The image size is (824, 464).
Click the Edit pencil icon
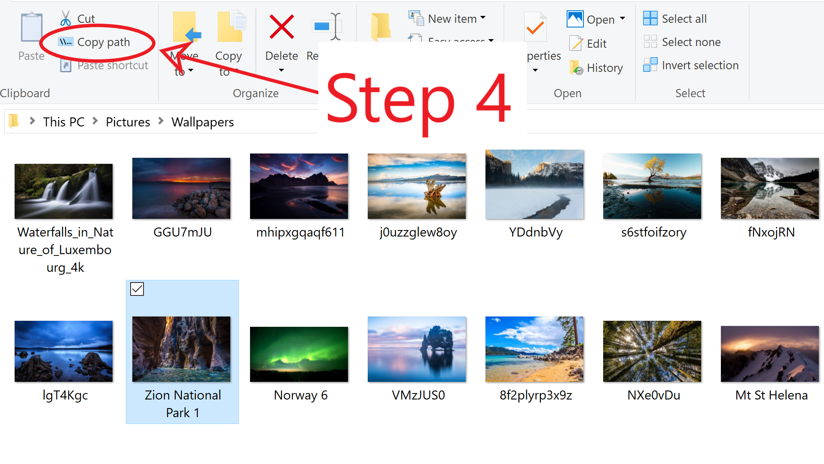pos(576,43)
